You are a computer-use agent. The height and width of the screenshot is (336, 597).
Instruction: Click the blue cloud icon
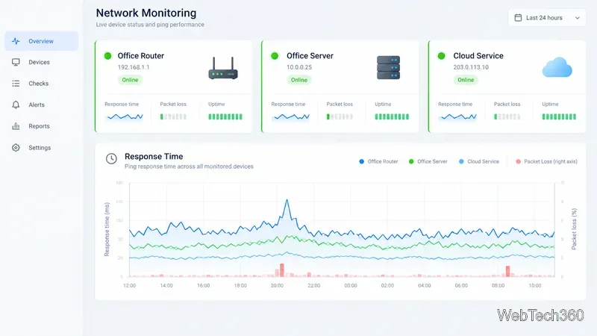point(557,67)
